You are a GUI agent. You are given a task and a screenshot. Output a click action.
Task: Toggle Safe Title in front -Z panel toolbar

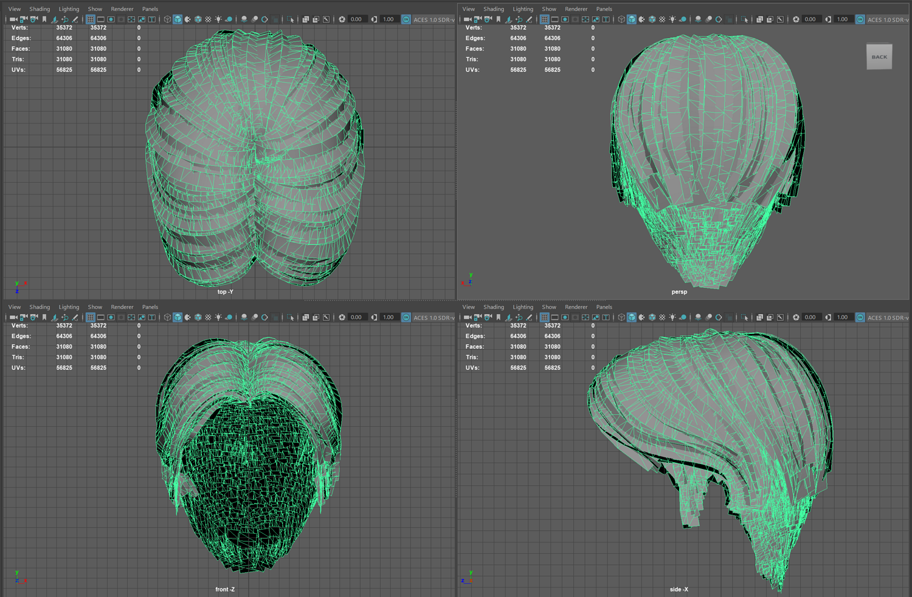coord(152,317)
